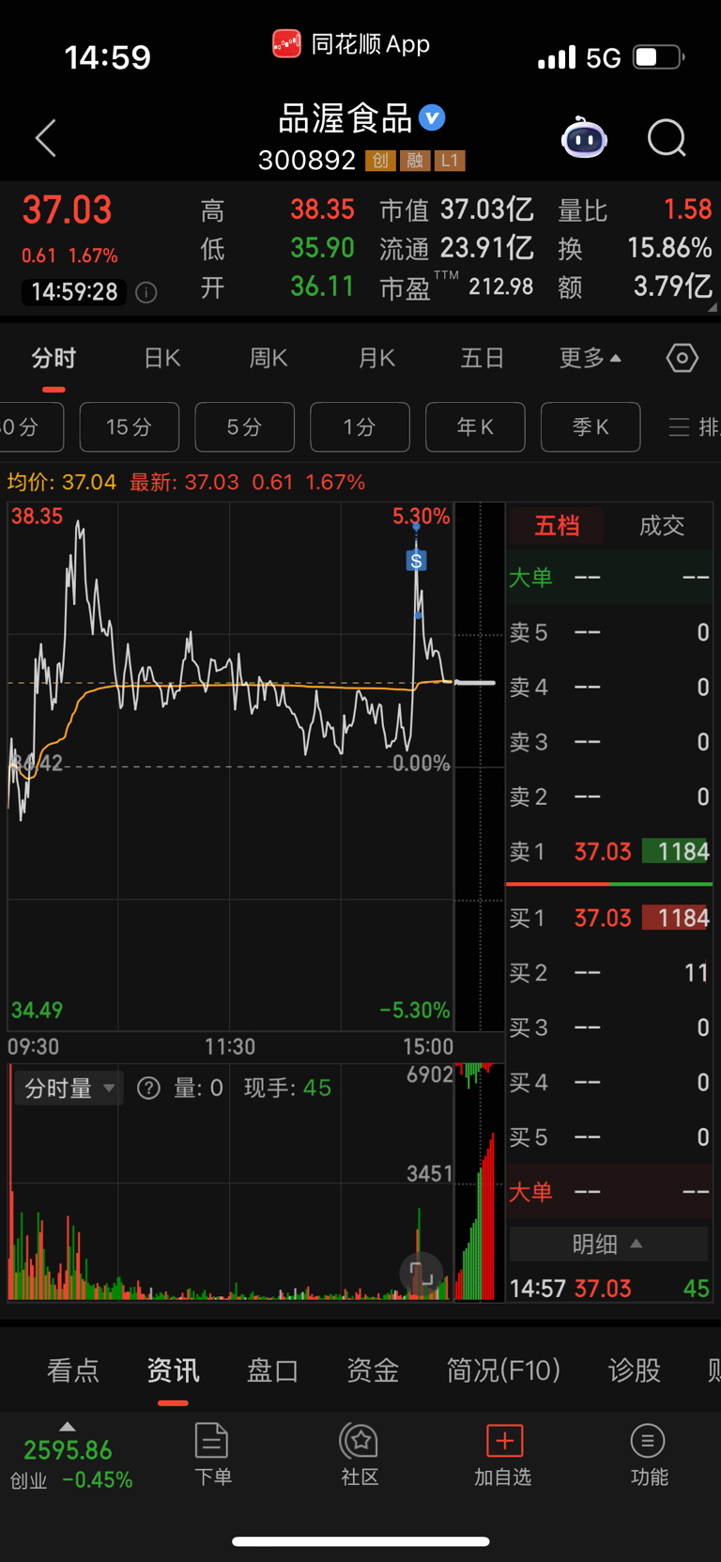This screenshot has height=1562, width=721.
Task: Open 下单 order icon
Action: tap(212, 1454)
